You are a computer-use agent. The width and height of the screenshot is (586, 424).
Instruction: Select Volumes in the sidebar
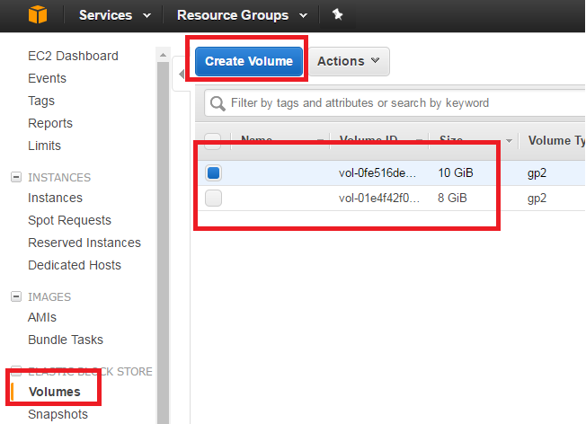coord(55,392)
